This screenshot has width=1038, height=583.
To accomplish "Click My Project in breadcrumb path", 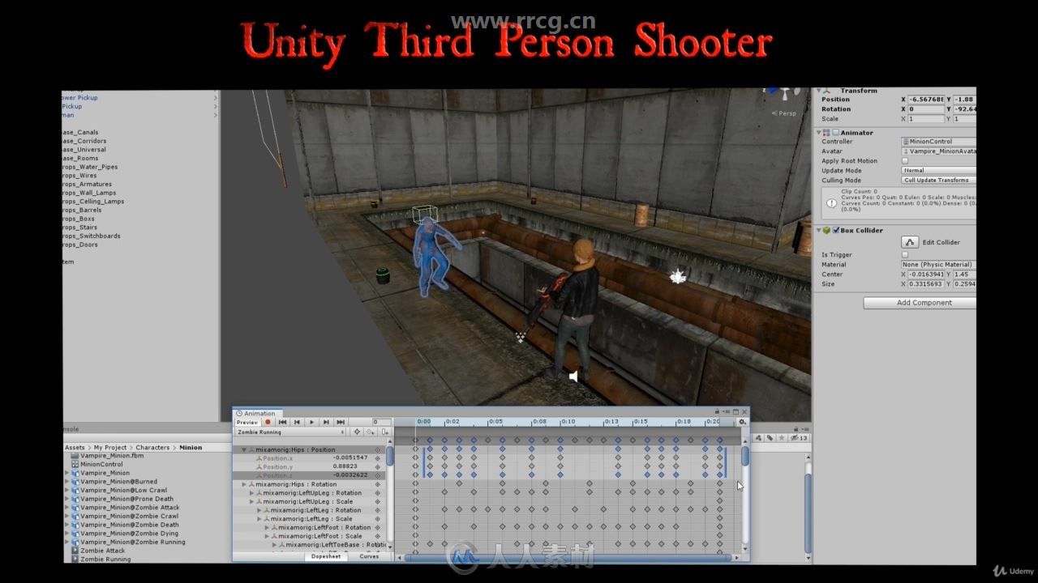I will [x=110, y=447].
